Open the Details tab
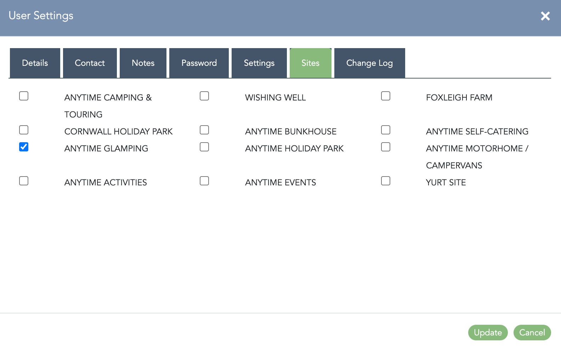The image size is (561, 346). point(35,63)
